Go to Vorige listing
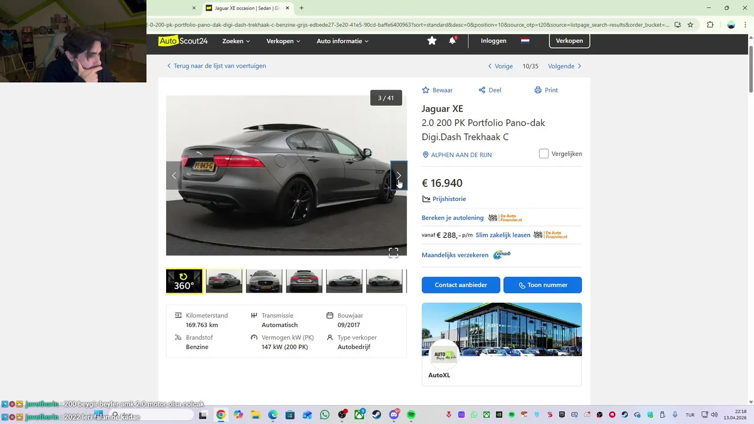754x424 pixels. [x=500, y=66]
